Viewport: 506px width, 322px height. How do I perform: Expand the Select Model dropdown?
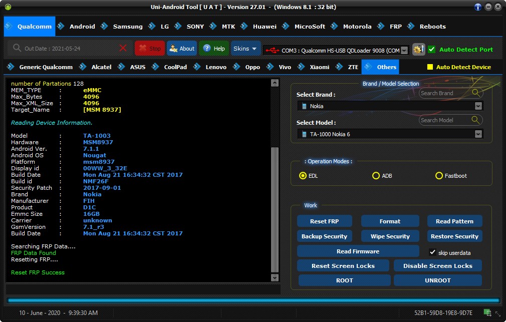(x=478, y=134)
